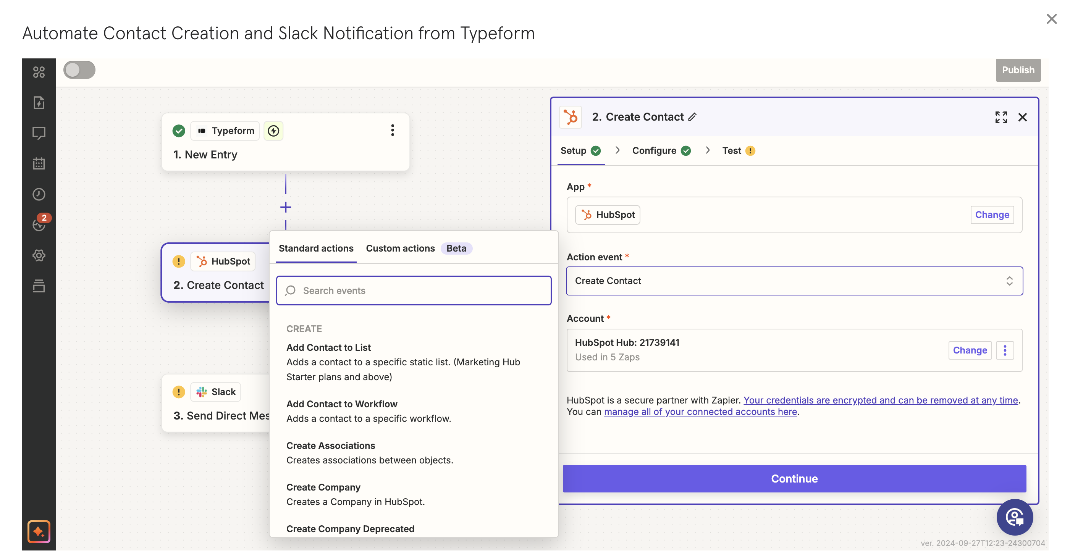The height and width of the screenshot is (552, 1070).
Task: Click the Beta badge next to Custom actions
Action: (x=456, y=249)
